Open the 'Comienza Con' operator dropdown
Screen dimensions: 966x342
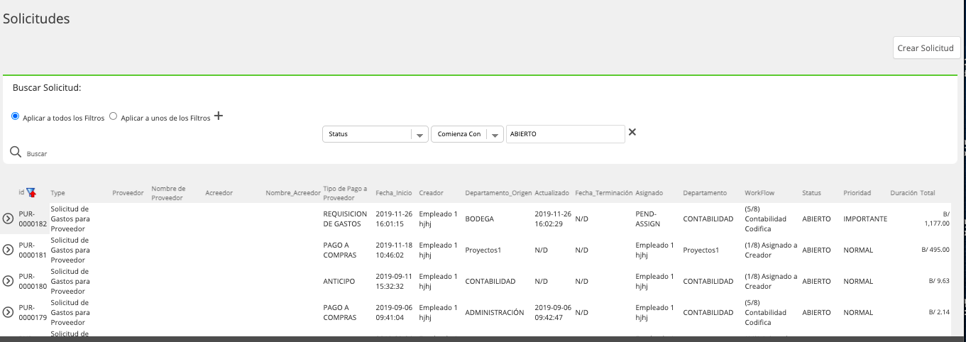[467, 134]
